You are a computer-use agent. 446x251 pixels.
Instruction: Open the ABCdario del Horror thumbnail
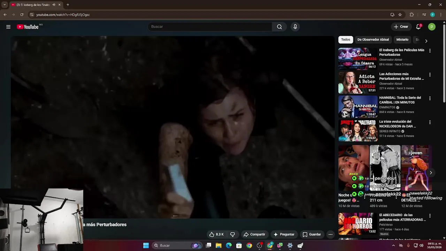pyautogui.click(x=357, y=223)
